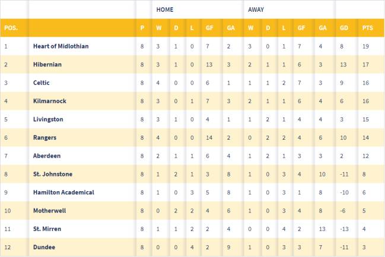This screenshot has height=257, width=385.
Task: Click the Hamilton Academical team name
Action: click(x=63, y=192)
